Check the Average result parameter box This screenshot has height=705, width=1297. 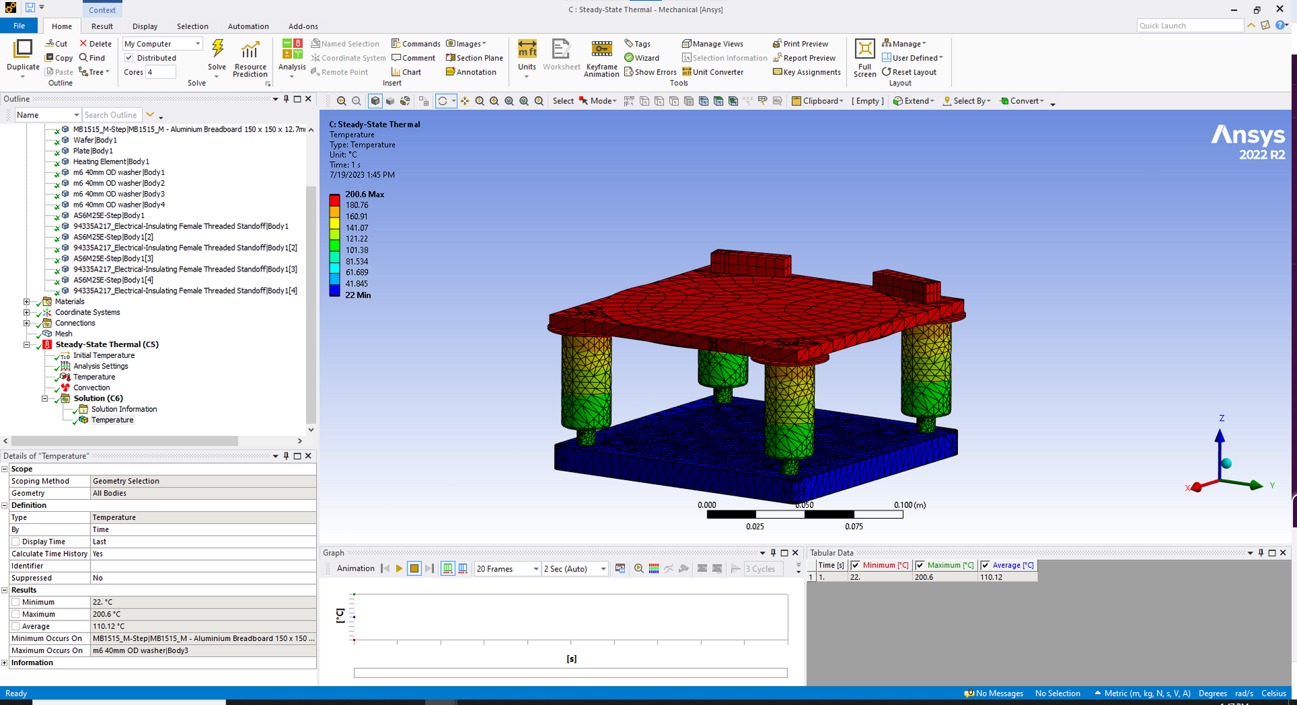(16, 627)
